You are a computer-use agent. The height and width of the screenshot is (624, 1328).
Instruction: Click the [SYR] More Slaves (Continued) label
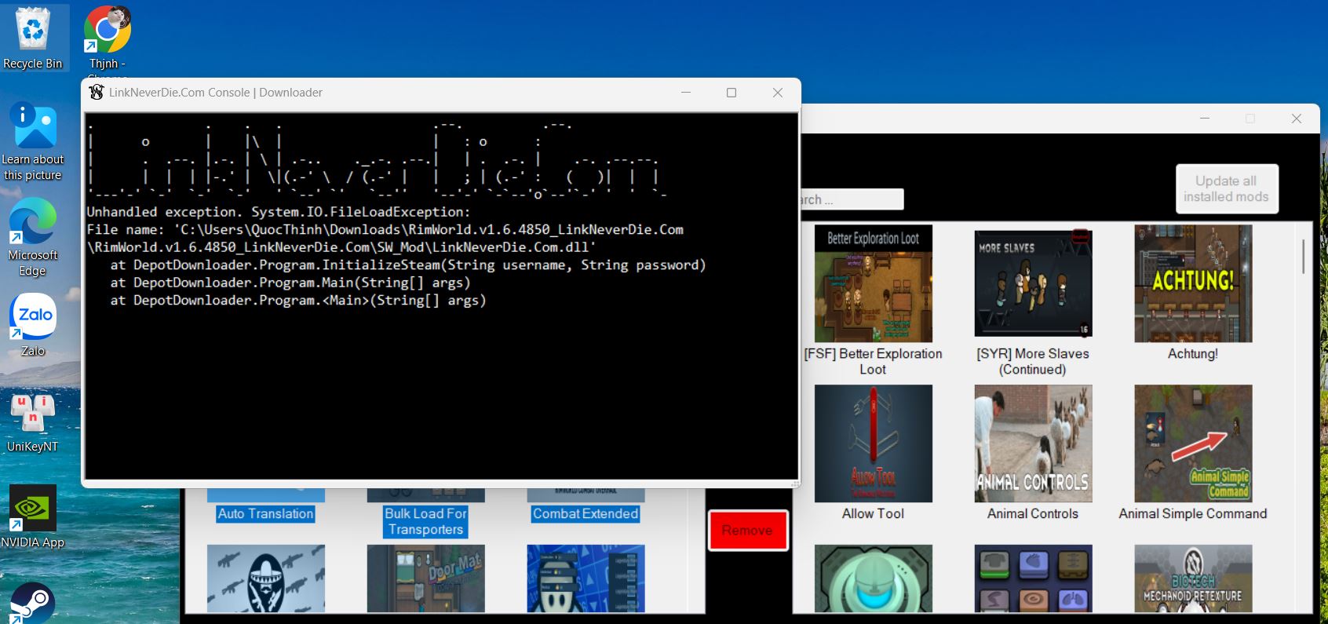tap(1033, 362)
